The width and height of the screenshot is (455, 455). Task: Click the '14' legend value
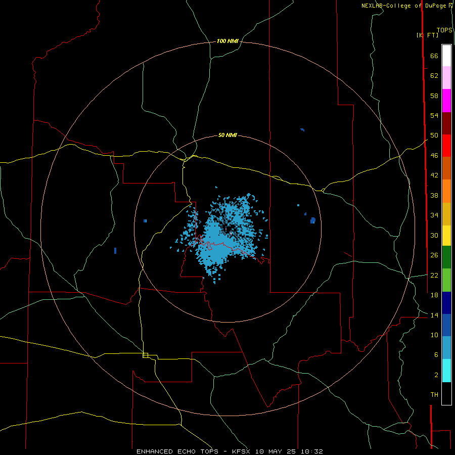pyautogui.click(x=434, y=315)
